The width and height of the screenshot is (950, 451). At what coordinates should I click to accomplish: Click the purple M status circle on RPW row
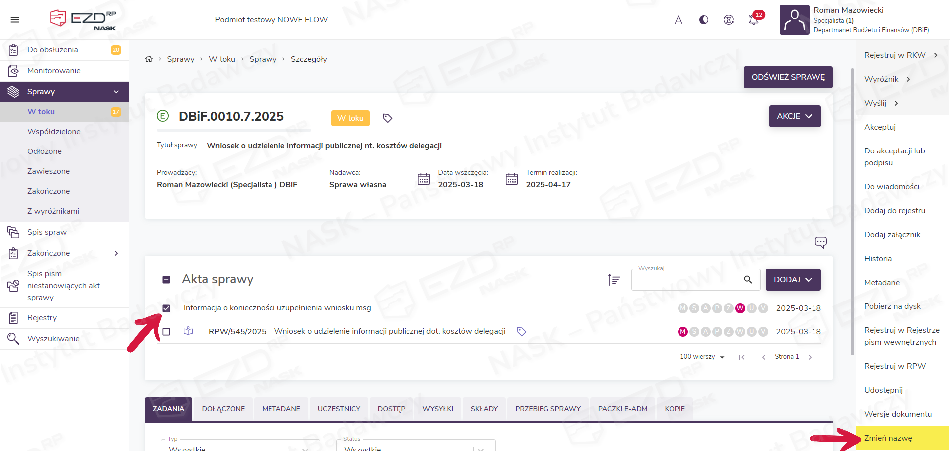click(682, 332)
